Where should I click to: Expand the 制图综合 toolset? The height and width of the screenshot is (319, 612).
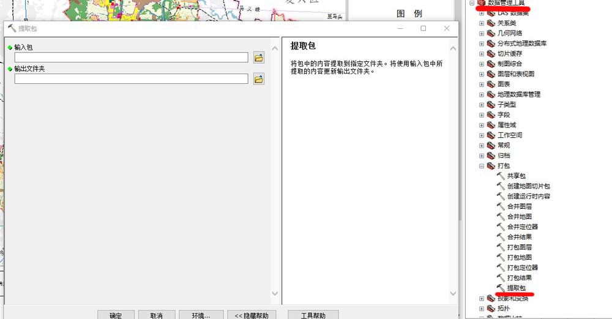(482, 64)
